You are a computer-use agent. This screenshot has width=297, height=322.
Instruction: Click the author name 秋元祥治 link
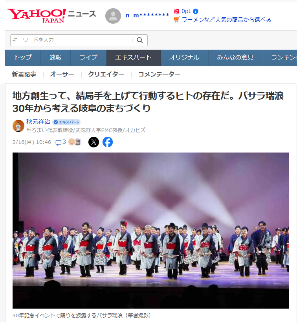click(x=38, y=122)
